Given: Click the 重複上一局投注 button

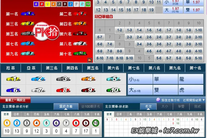Looking at the screenshot, I should [x=16, y=100].
